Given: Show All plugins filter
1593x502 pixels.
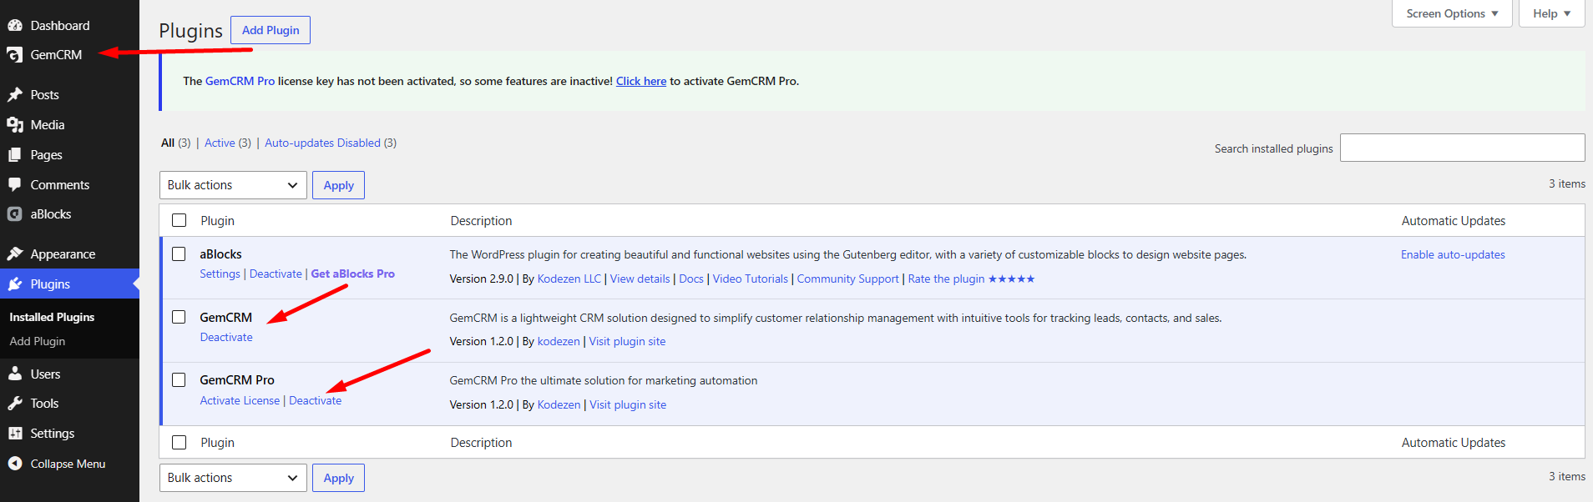Looking at the screenshot, I should point(168,143).
